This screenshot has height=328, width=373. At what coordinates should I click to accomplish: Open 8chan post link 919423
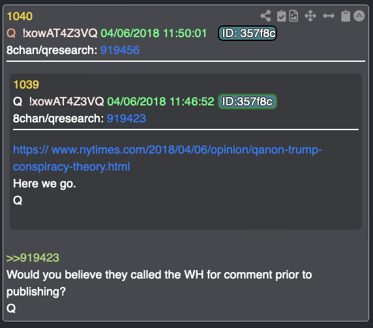(126, 118)
